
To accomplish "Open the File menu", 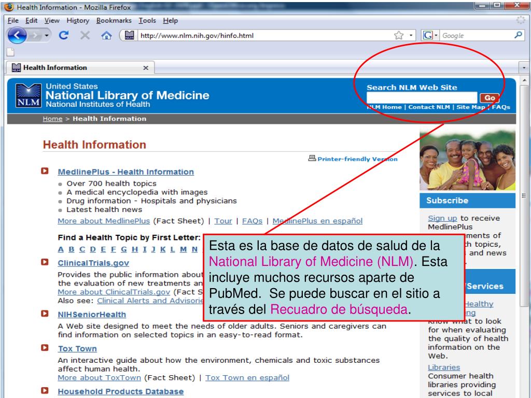I will pos(13,21).
